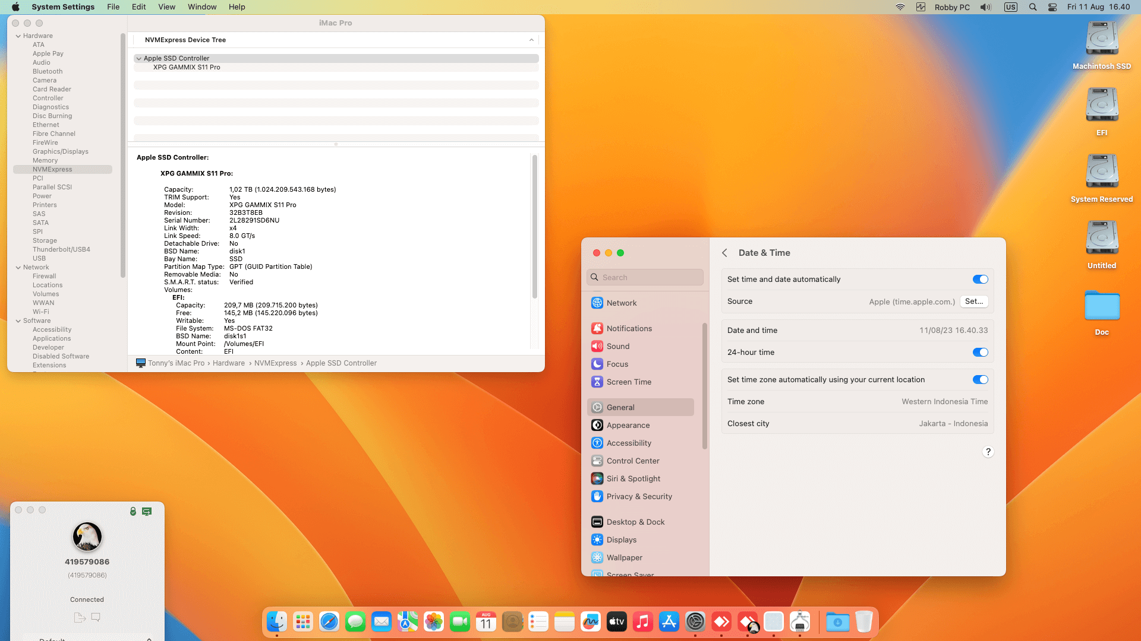Click the AnyDesk dock icon with eagle badge
Viewport: 1141px width, 641px height.
748,621
